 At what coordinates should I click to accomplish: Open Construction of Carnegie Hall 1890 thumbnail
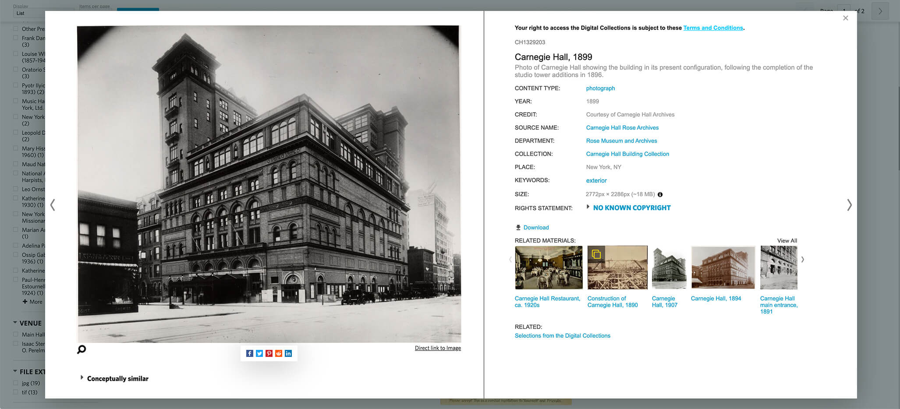click(617, 268)
